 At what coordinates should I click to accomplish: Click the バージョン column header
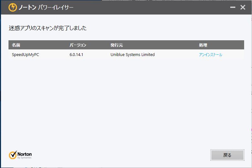[78, 45]
